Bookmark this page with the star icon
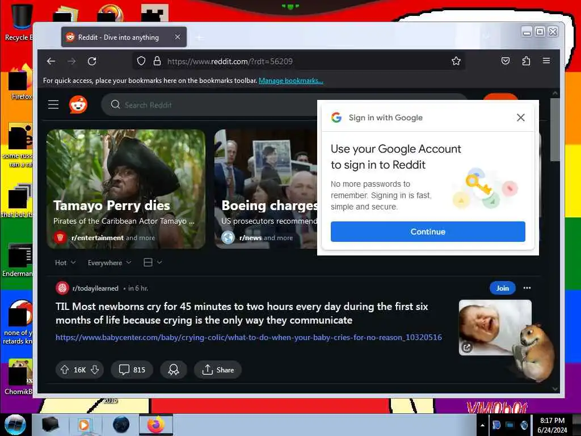The height and width of the screenshot is (436, 581). point(456,61)
